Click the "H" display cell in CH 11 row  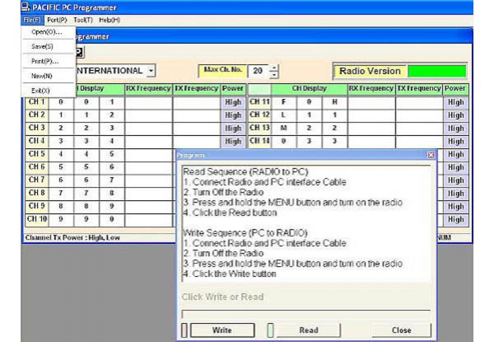[335, 102]
